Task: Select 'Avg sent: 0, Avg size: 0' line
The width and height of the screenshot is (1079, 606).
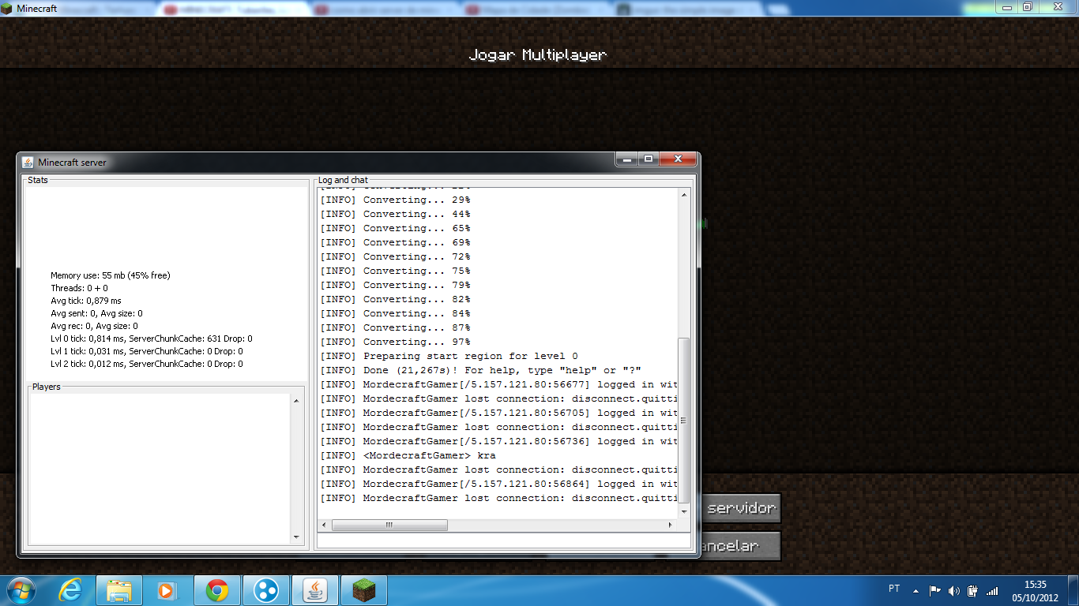Action: pyautogui.click(x=96, y=313)
